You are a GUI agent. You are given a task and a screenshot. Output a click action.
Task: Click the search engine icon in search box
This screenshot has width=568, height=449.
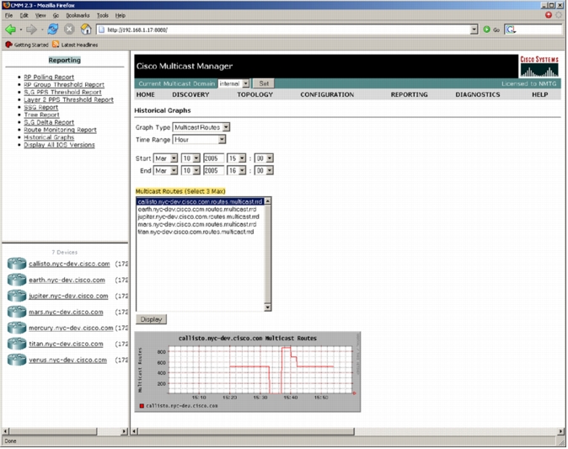511,29
